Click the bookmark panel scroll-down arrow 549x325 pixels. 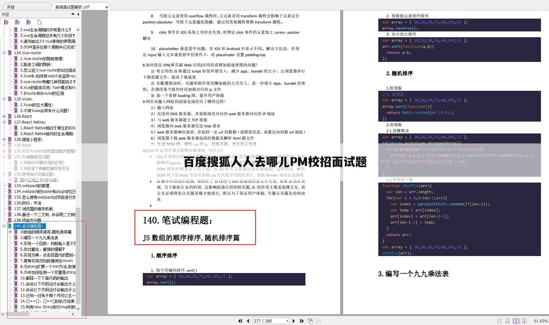pos(78,309)
